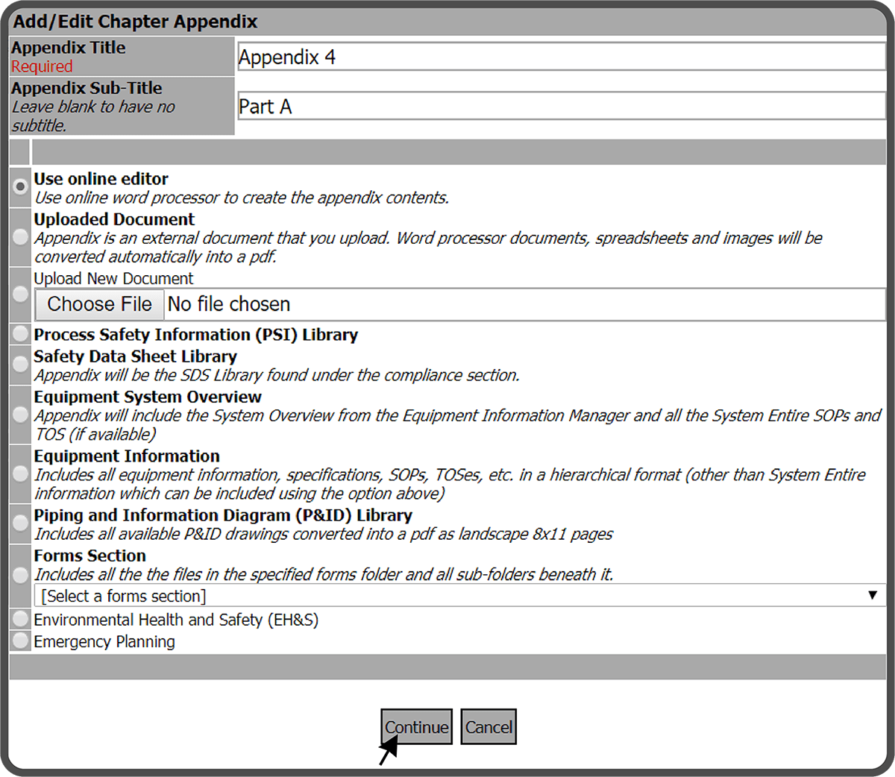Select Environmental Health and Safety radio button
Viewport: 895px width, 777px height.
[20, 619]
